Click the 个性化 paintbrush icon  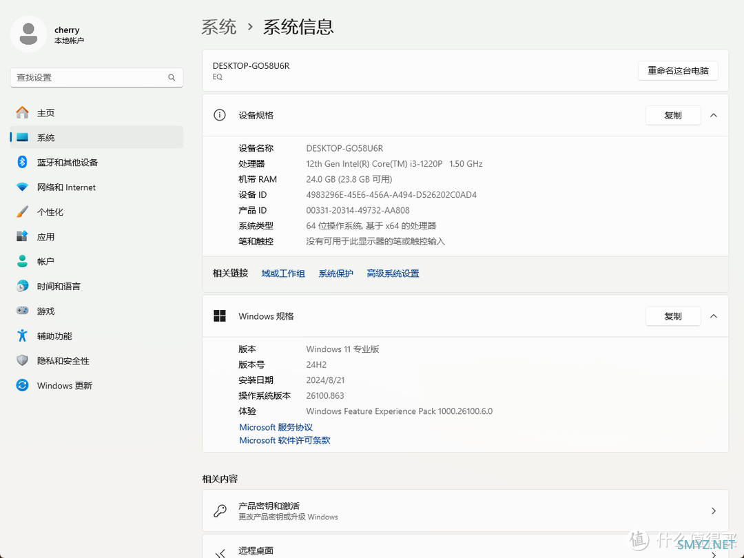pos(22,211)
